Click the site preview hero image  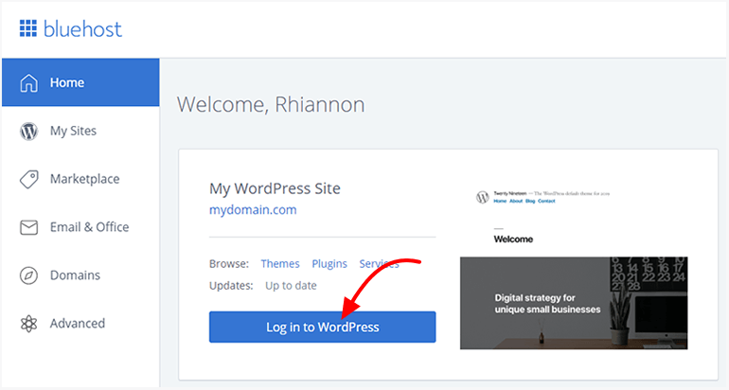coord(574,303)
